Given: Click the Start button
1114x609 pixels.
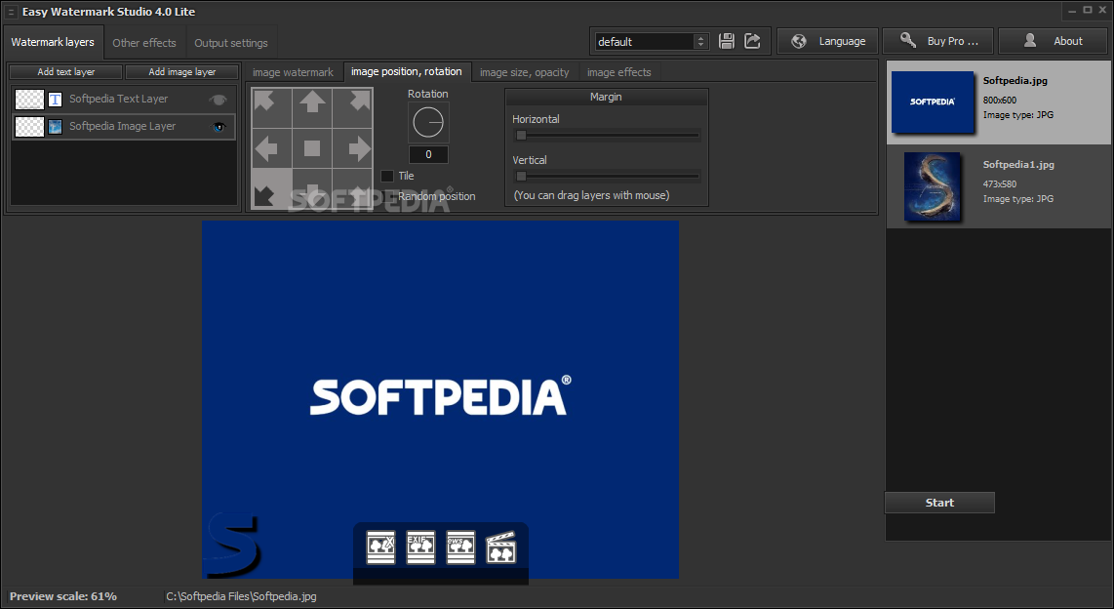Looking at the screenshot, I should pos(939,503).
